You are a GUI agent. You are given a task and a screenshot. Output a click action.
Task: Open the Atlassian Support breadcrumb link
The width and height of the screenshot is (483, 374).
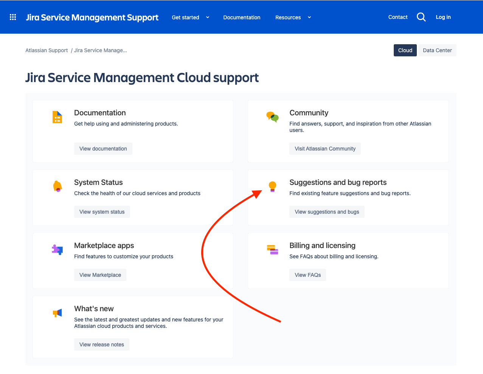click(x=46, y=50)
